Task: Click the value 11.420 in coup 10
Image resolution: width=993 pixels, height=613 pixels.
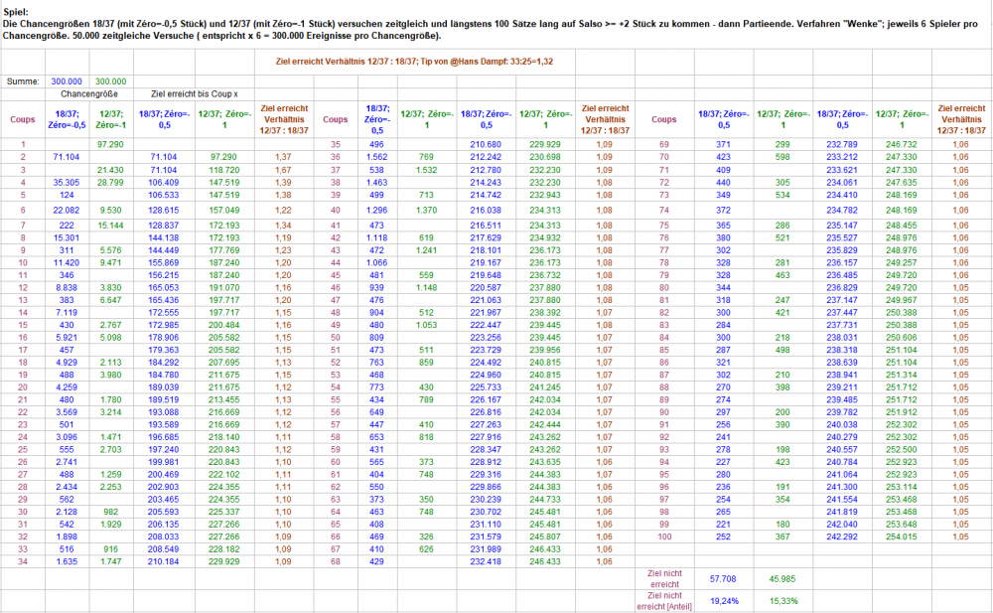Action: (x=67, y=262)
